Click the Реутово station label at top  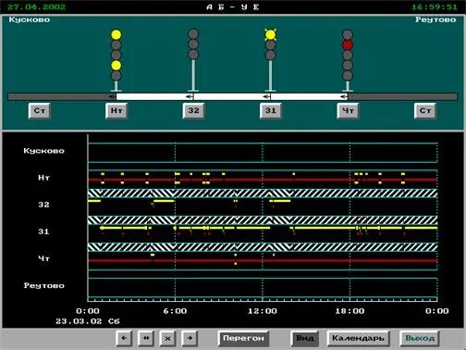(x=435, y=19)
